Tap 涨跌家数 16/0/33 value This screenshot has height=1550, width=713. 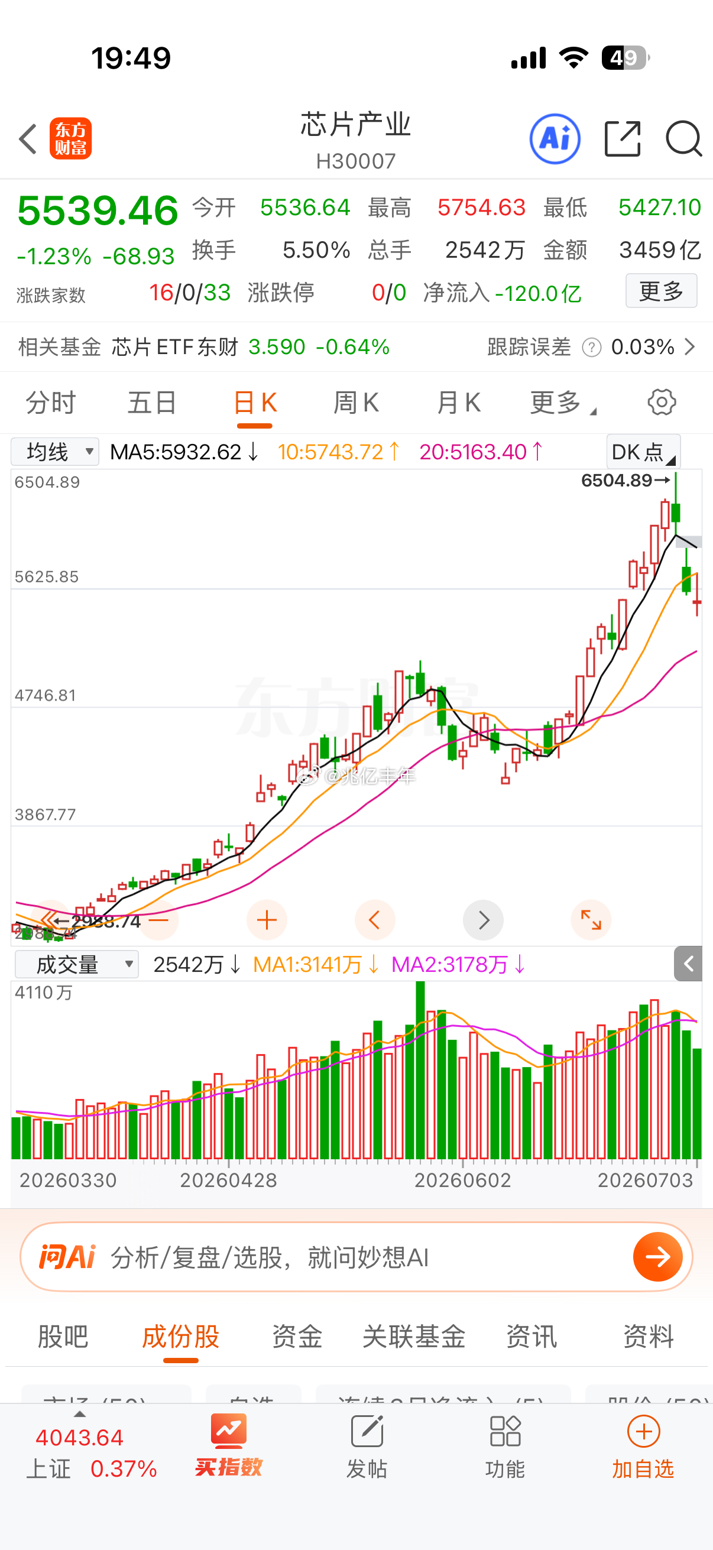coord(190,293)
